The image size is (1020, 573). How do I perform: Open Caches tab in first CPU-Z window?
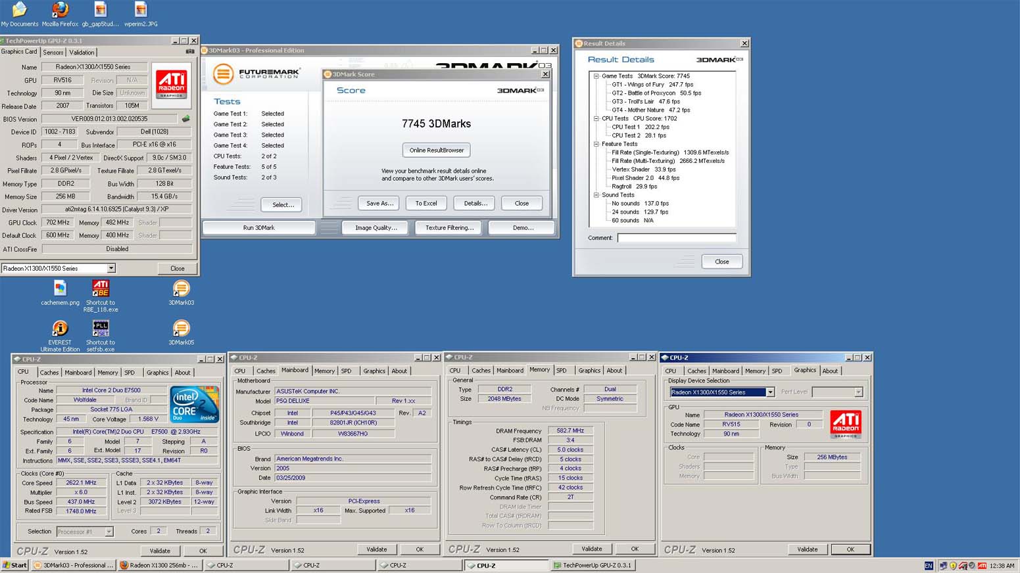[x=49, y=373]
